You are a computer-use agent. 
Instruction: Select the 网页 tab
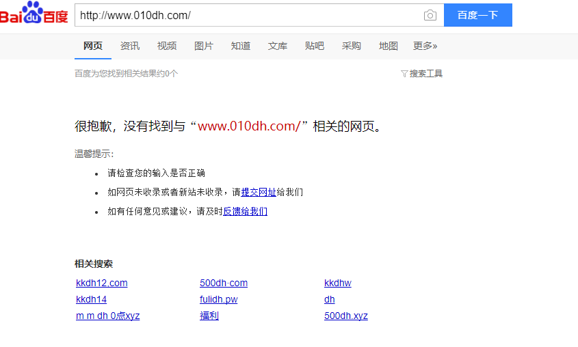click(x=93, y=46)
